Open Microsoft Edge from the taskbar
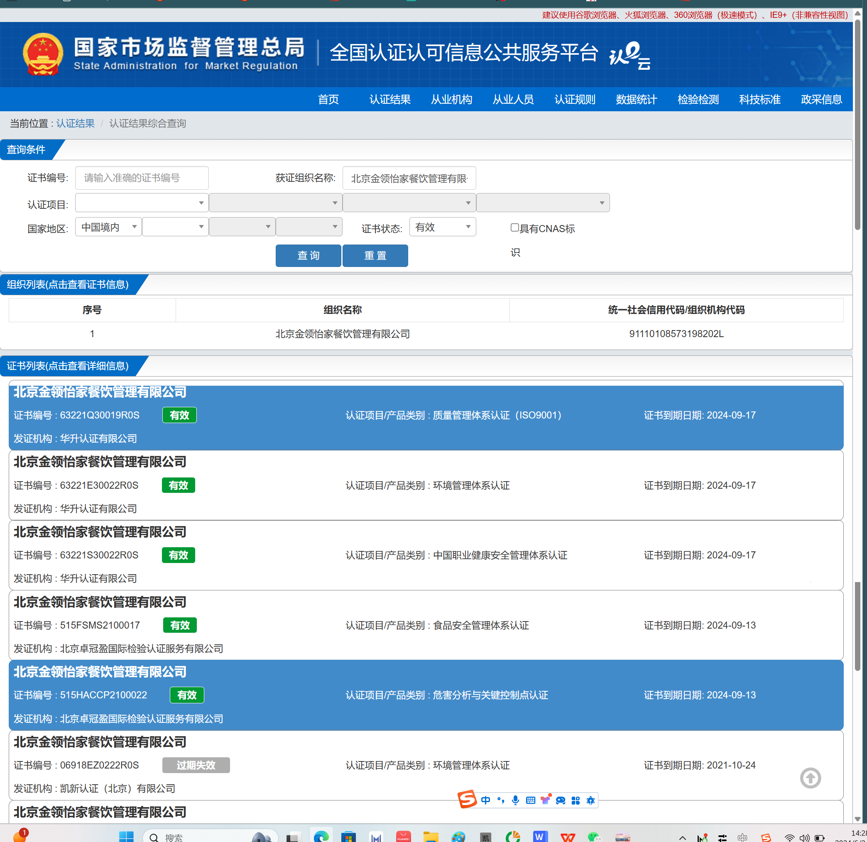867x842 pixels. pyautogui.click(x=321, y=836)
